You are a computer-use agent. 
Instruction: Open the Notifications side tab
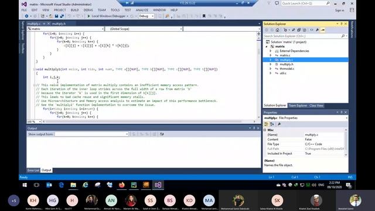(352, 29)
